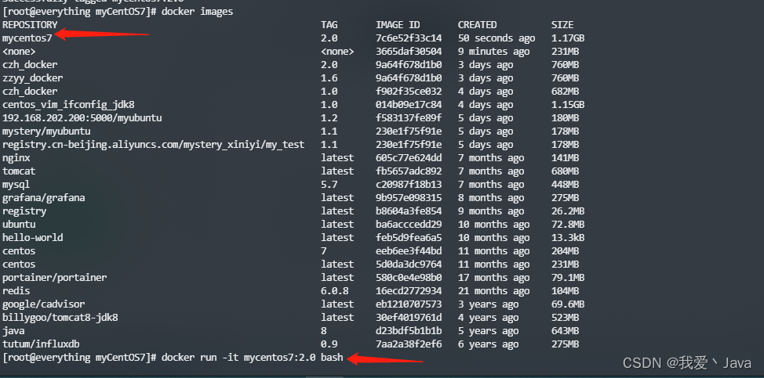This screenshot has height=378, width=764.
Task: Click the TAG column header
Action: pos(329,25)
